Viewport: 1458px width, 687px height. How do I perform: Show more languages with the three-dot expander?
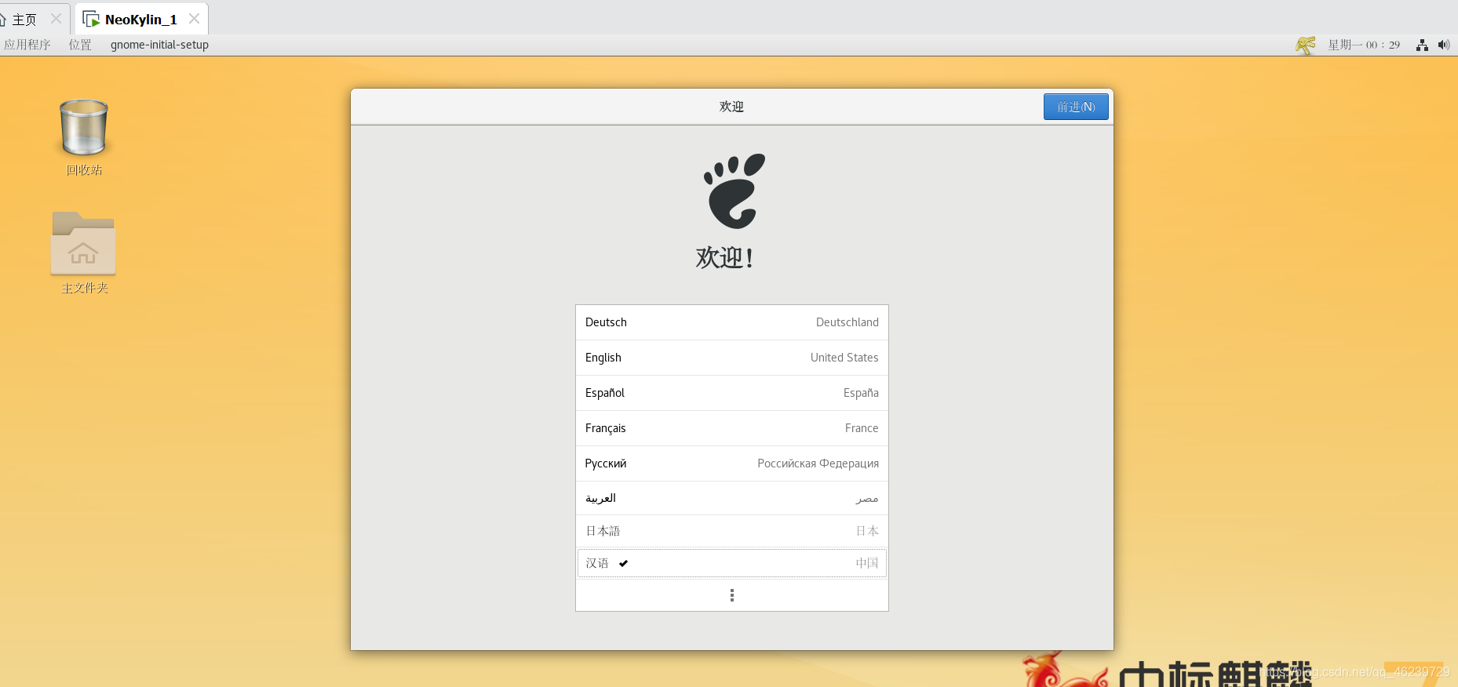pos(732,595)
